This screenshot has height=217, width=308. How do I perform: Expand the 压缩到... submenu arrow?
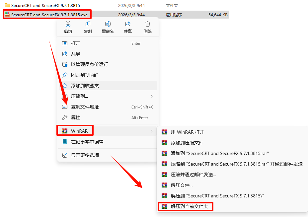152,96
